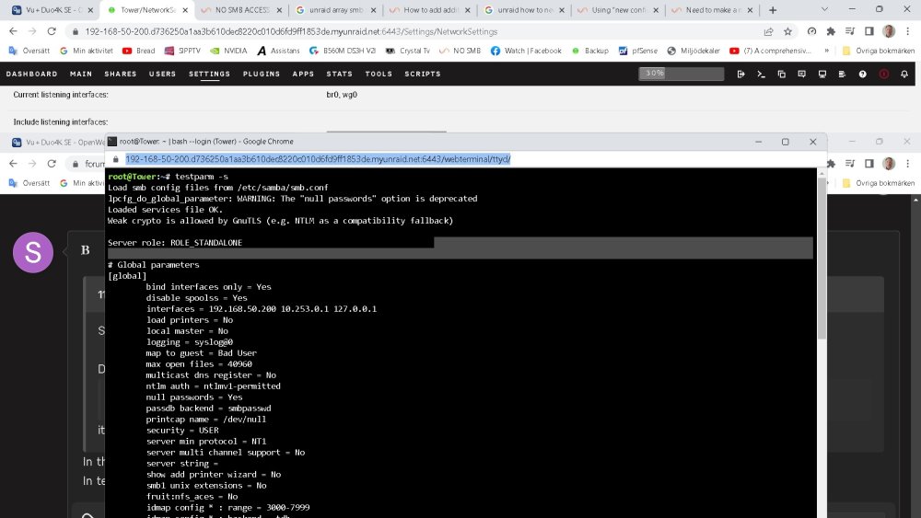
Task: Open the Unraid system log icon
Action: 842,74
